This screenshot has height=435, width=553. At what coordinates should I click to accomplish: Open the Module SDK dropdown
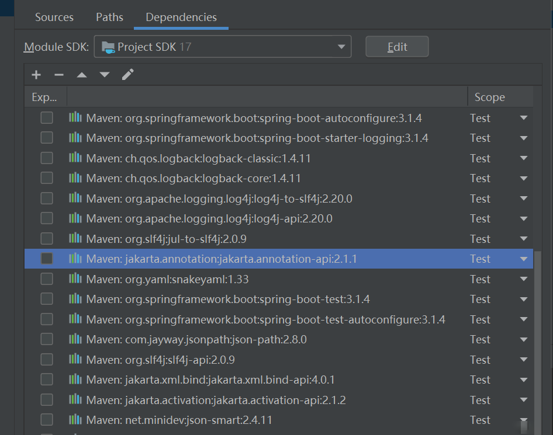[x=223, y=47]
